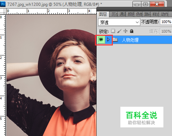Open the 动作 actions tab
172x136 pixels.
[164, 14]
